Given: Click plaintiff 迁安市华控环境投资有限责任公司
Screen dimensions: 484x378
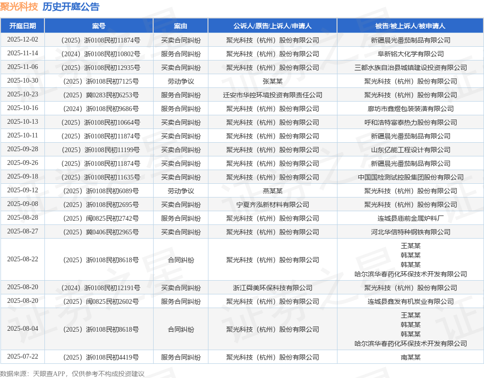Looking at the screenshot, I should tap(273, 95).
